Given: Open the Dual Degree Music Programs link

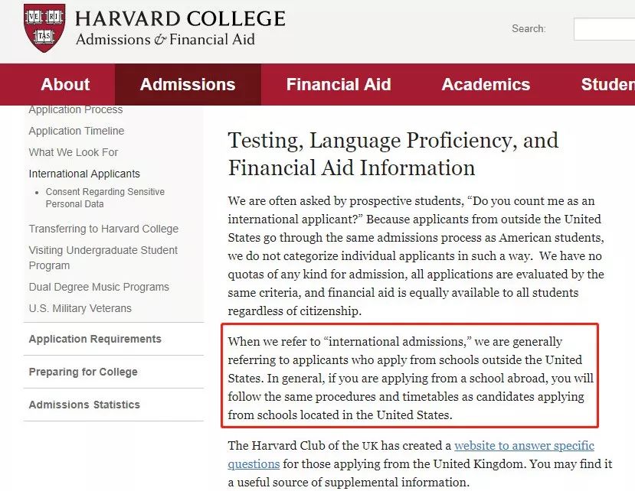Looking at the screenshot, I should [x=99, y=287].
